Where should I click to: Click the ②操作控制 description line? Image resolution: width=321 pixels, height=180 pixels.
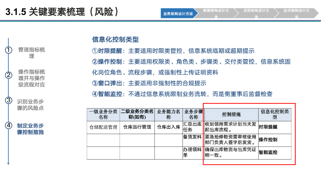[191, 62]
